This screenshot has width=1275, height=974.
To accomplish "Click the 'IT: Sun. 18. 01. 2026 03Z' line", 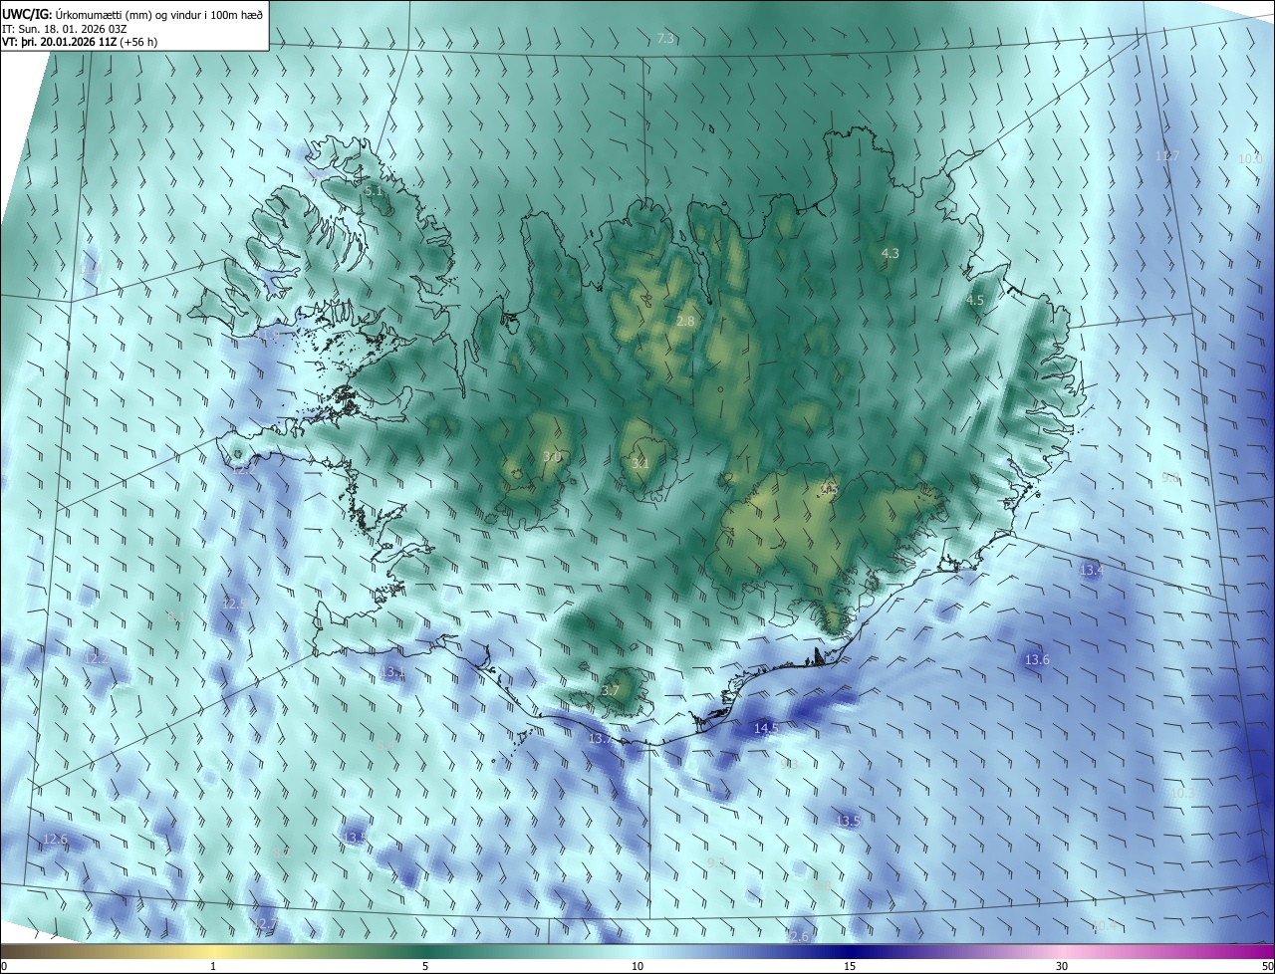I will pos(66,28).
